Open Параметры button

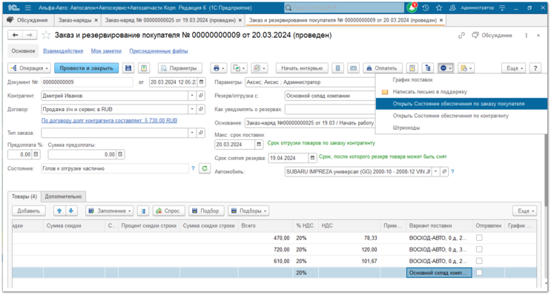point(180,68)
